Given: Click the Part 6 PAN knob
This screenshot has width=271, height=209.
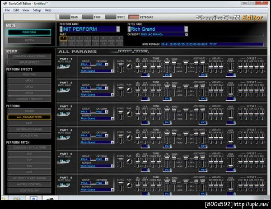Looking at the screenshot, I should pos(129,185).
